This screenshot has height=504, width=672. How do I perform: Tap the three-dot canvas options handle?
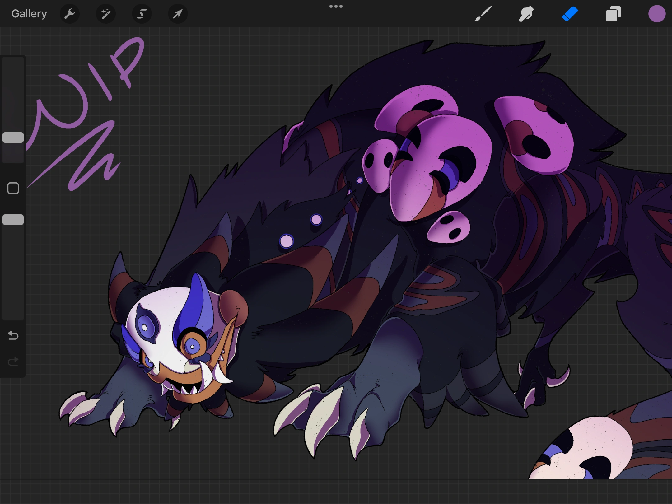click(x=336, y=6)
